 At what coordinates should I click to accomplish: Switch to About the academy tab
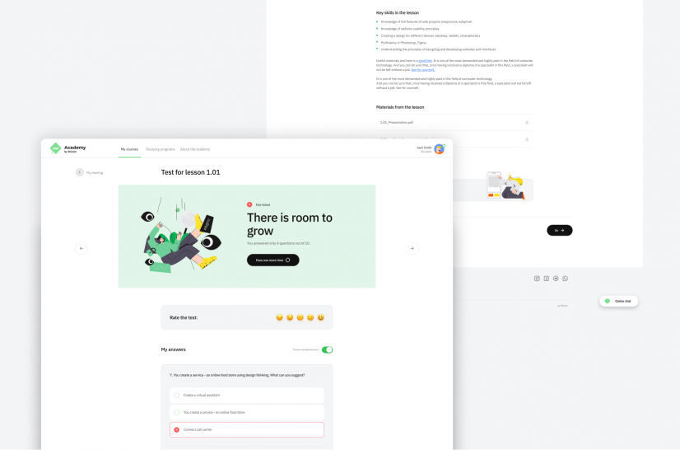click(x=195, y=149)
